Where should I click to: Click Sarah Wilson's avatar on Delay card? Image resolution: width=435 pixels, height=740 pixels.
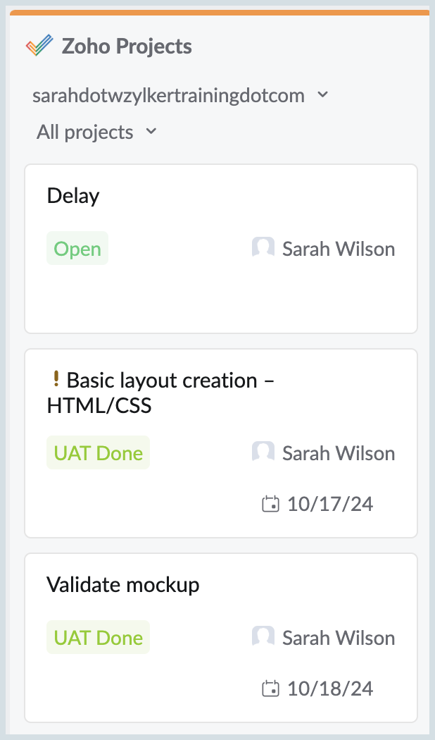tap(263, 248)
